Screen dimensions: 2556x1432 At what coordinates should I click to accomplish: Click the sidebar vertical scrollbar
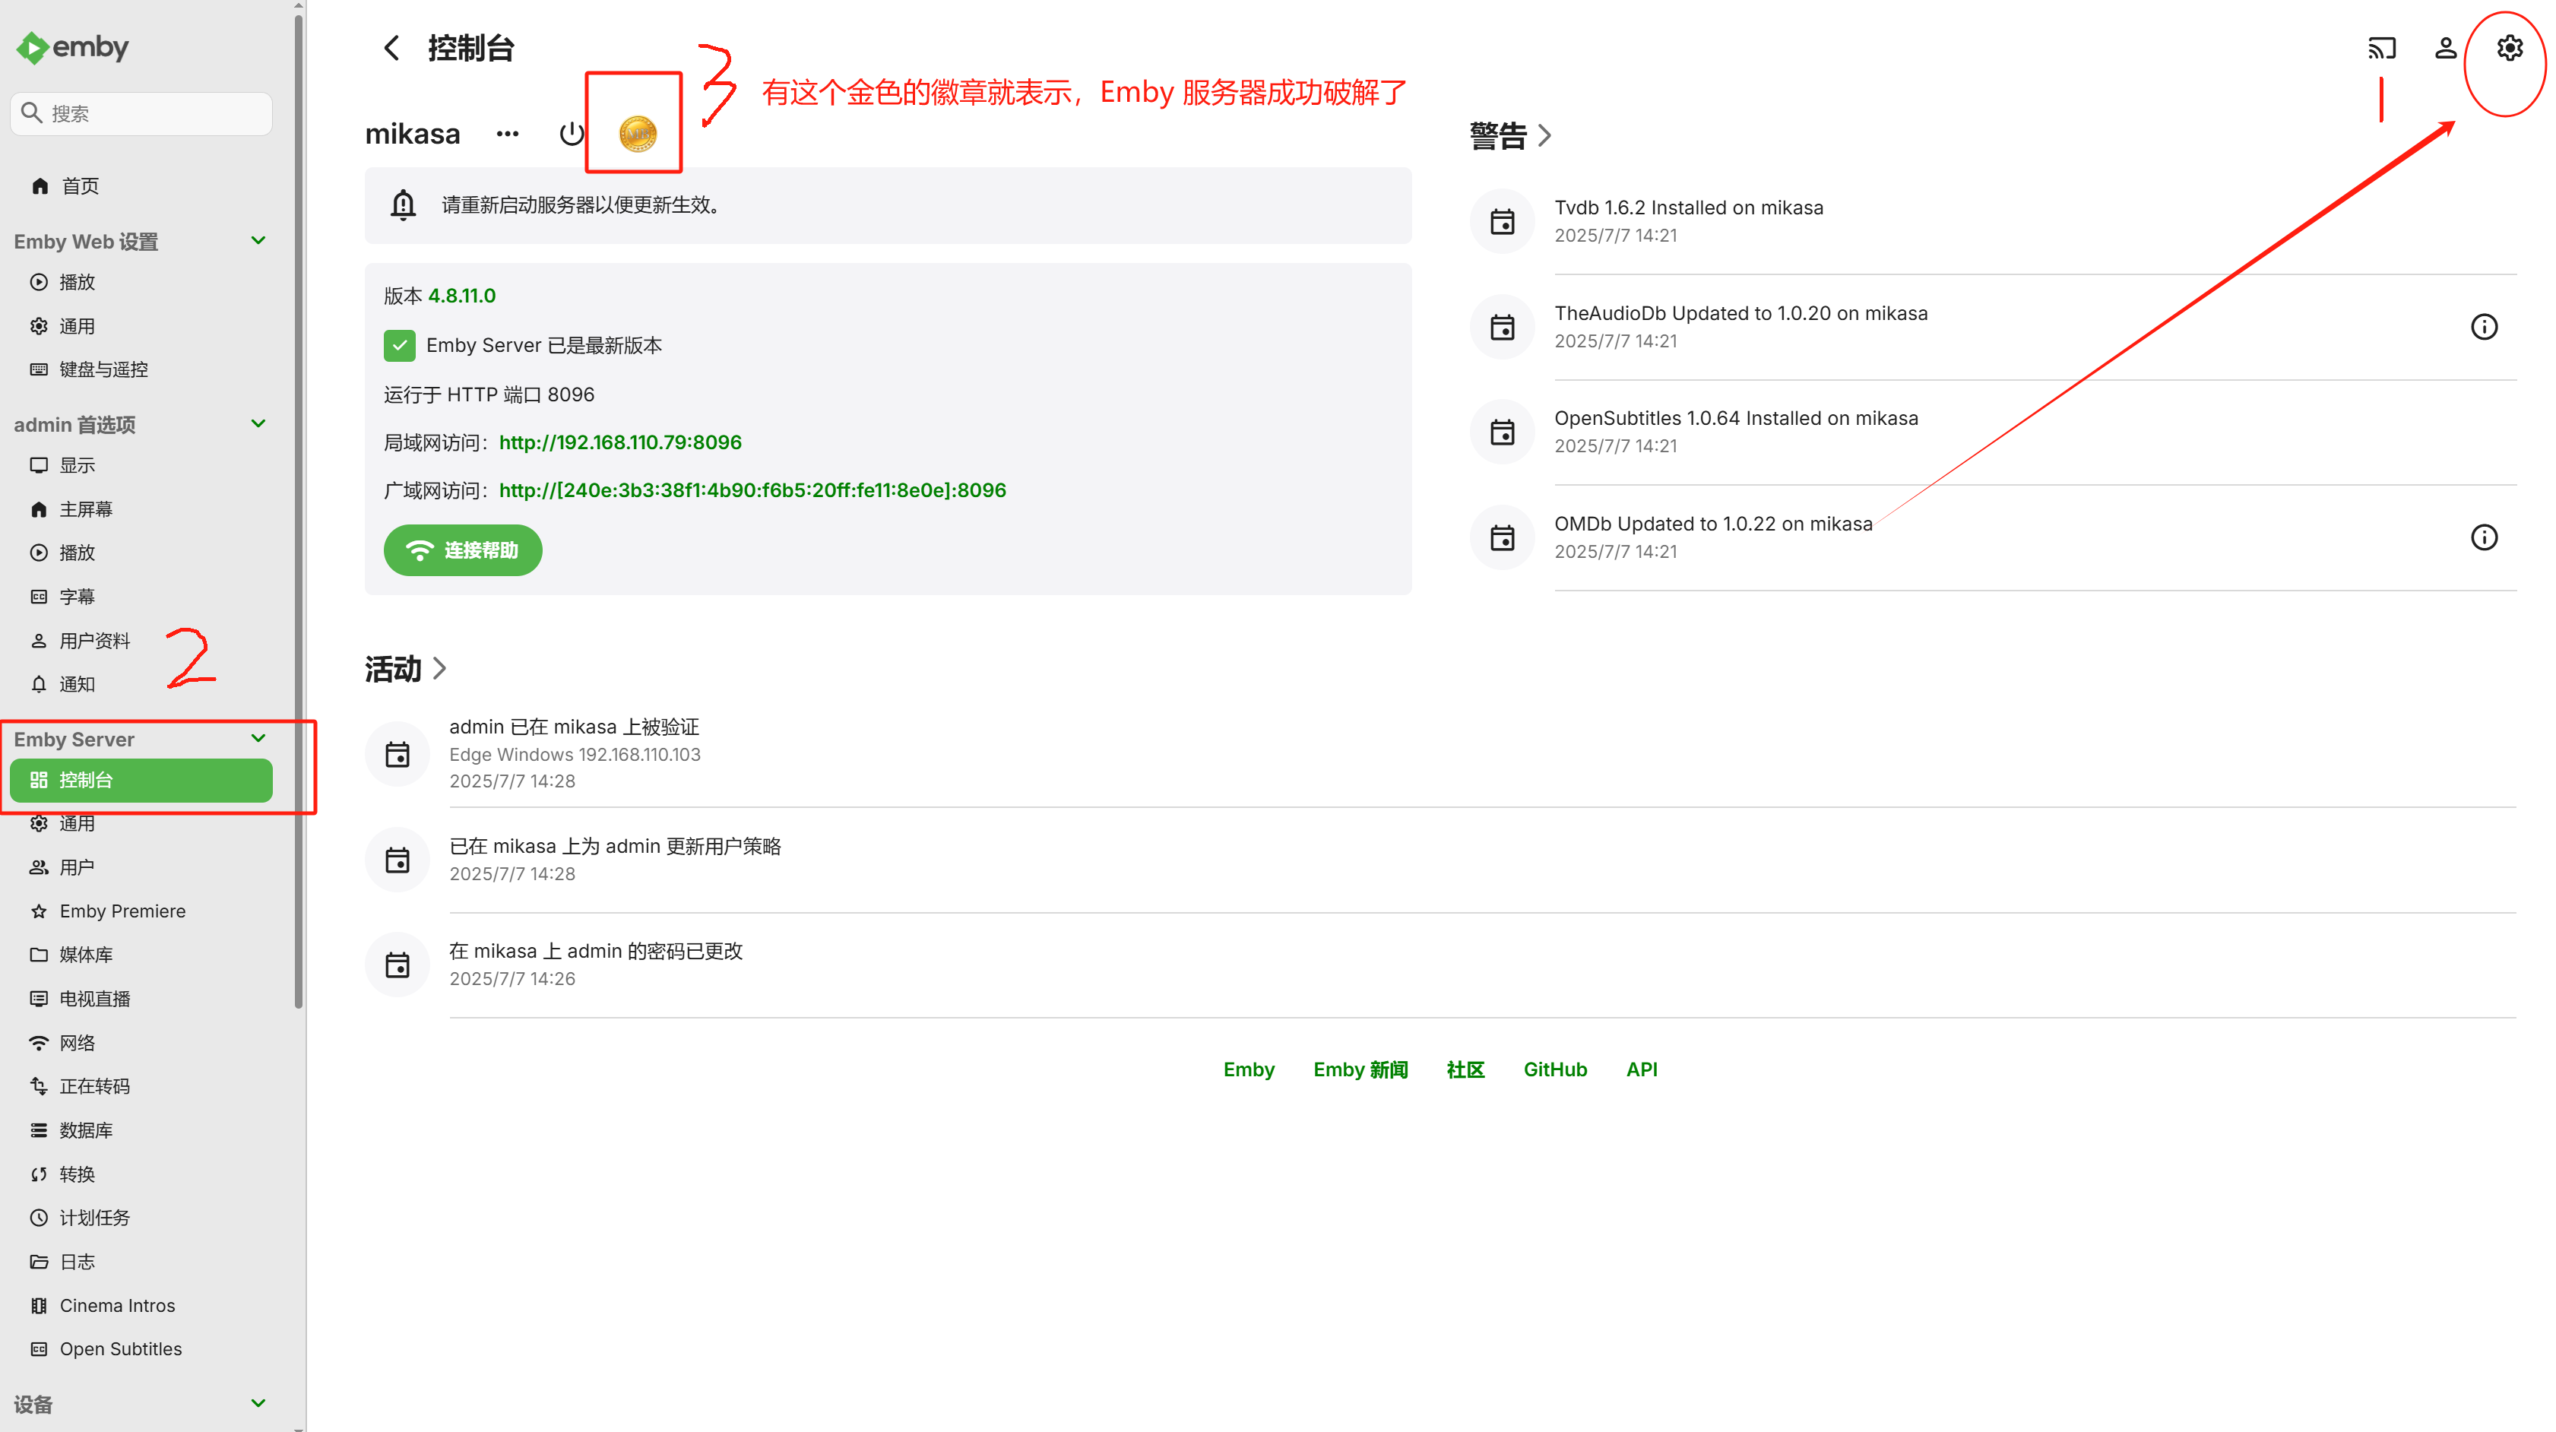(299, 496)
